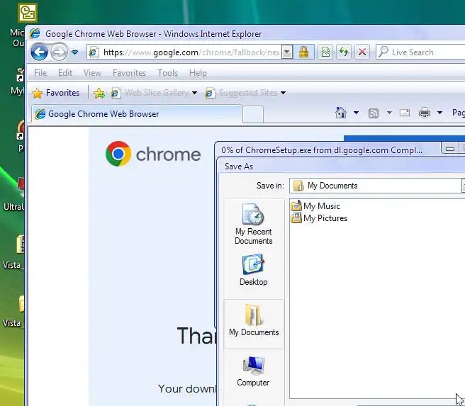The height and width of the screenshot is (406, 465).
Task: Click the Internet Explorer title bar icon
Action: tap(35, 33)
